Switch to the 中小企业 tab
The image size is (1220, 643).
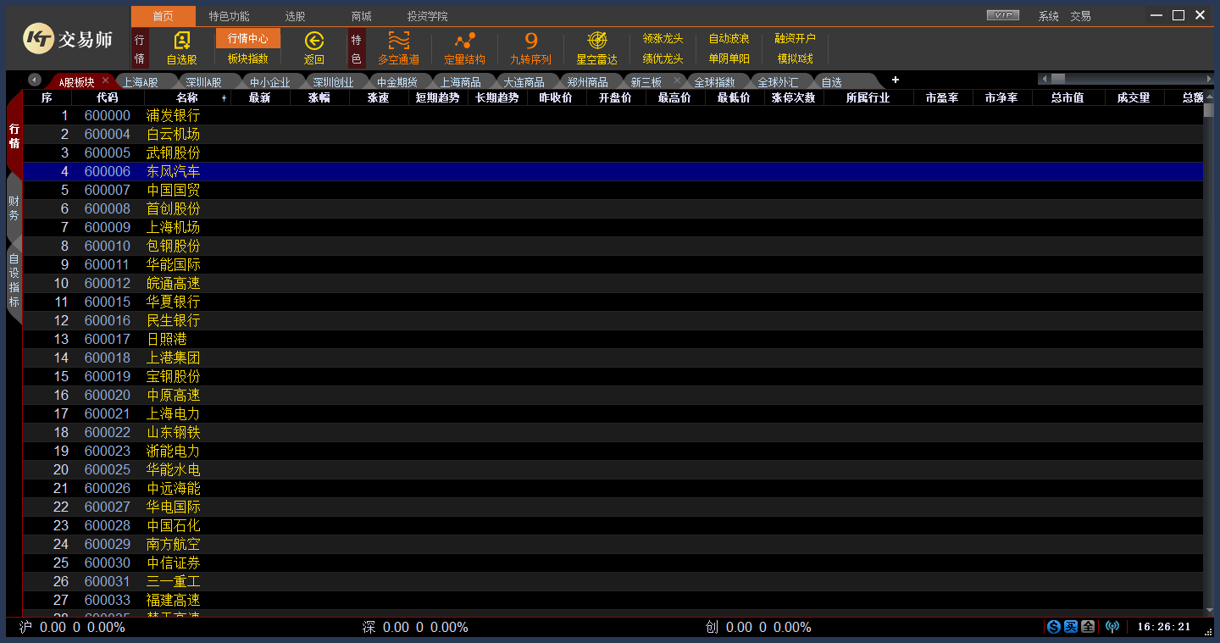coord(270,82)
